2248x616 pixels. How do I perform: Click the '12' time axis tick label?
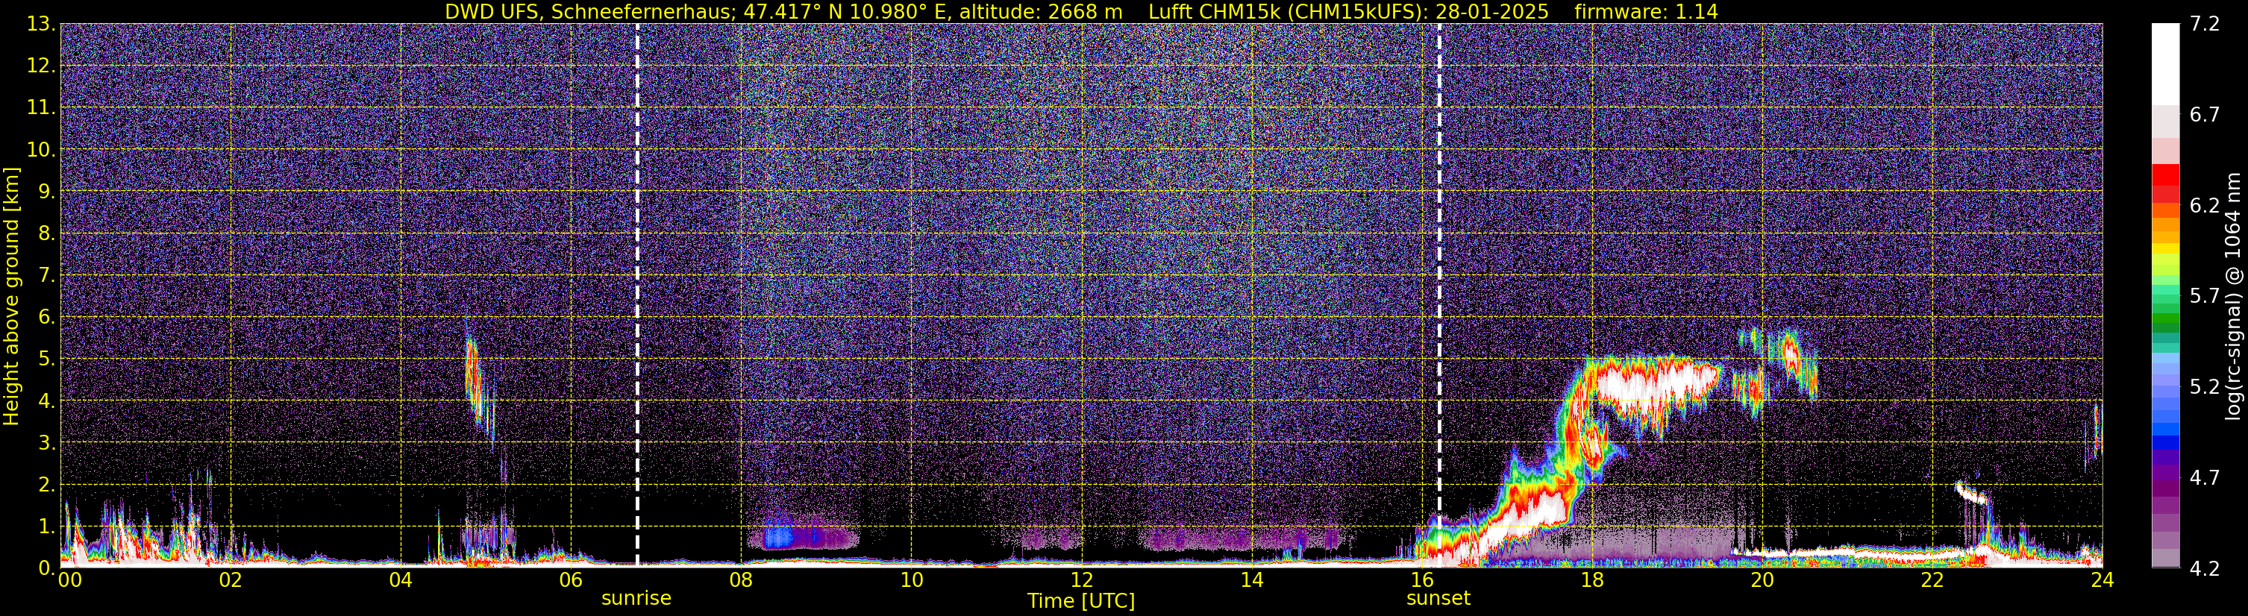pos(1081,581)
